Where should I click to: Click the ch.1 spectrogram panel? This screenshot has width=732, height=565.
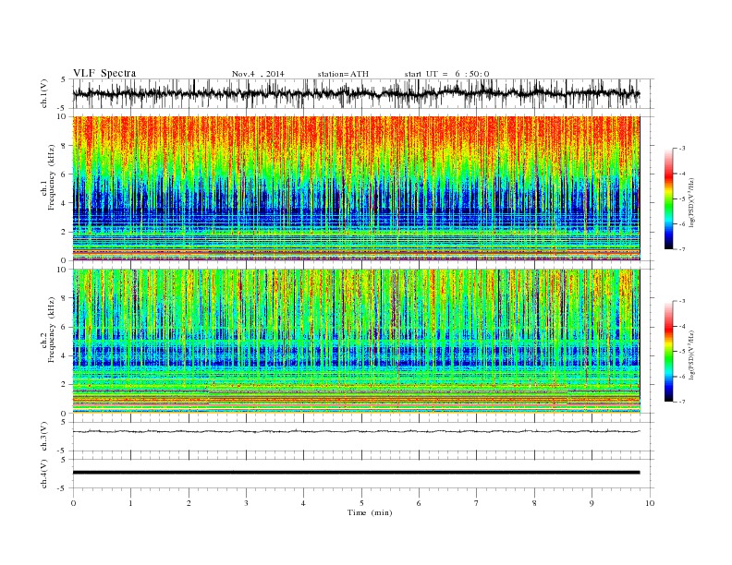pos(356,188)
